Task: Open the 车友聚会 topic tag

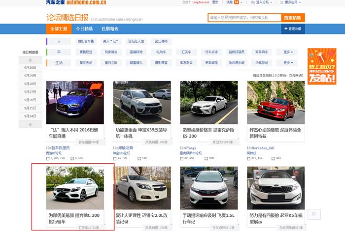Action: pyautogui.click(x=186, y=63)
